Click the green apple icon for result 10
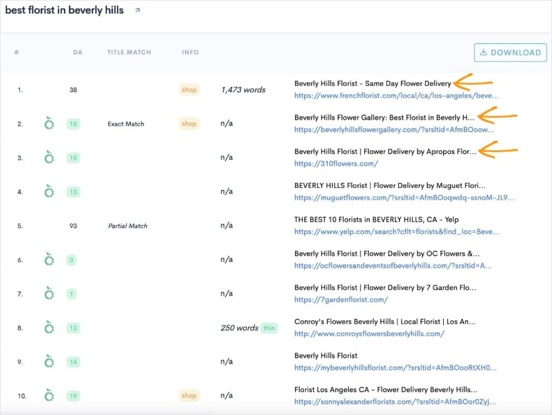The height and width of the screenshot is (415, 552). (50, 396)
